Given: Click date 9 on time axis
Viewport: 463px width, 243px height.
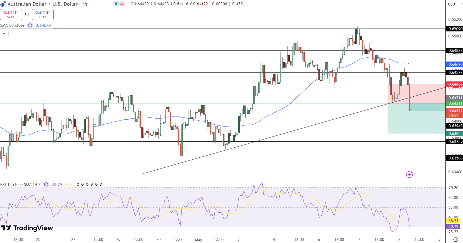Looking at the screenshot, I should tap(439, 240).
